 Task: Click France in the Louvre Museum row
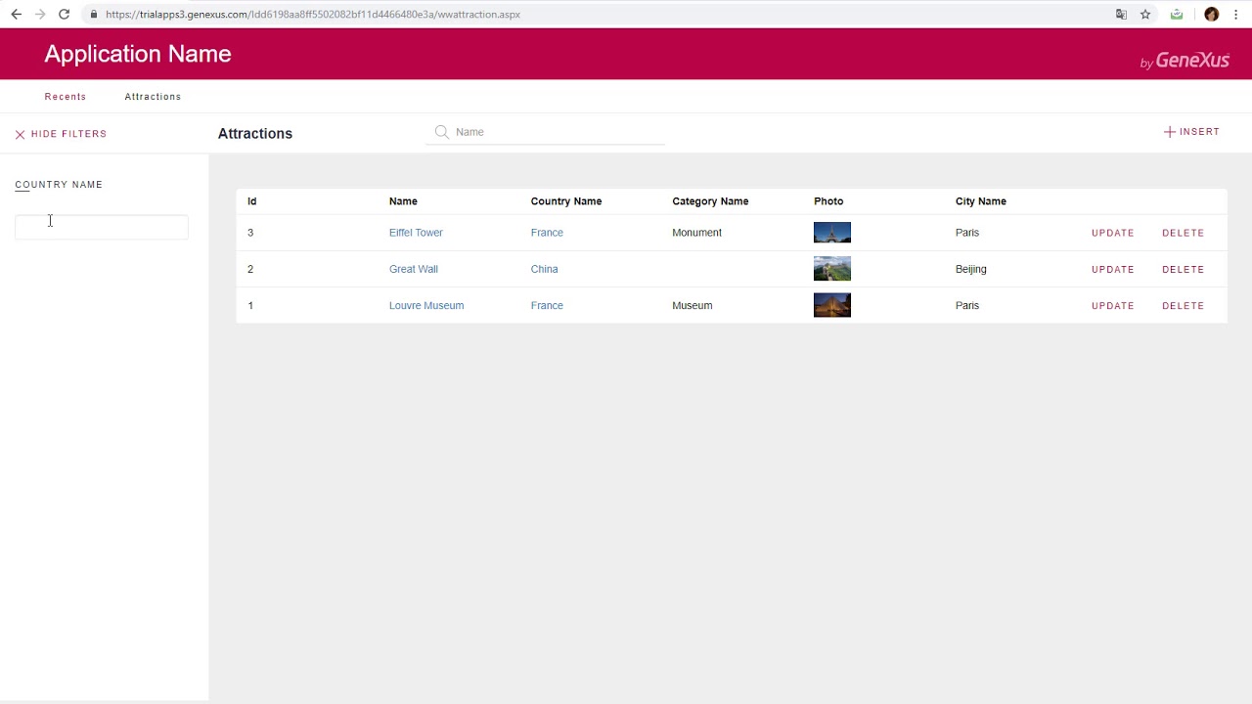[x=547, y=305]
